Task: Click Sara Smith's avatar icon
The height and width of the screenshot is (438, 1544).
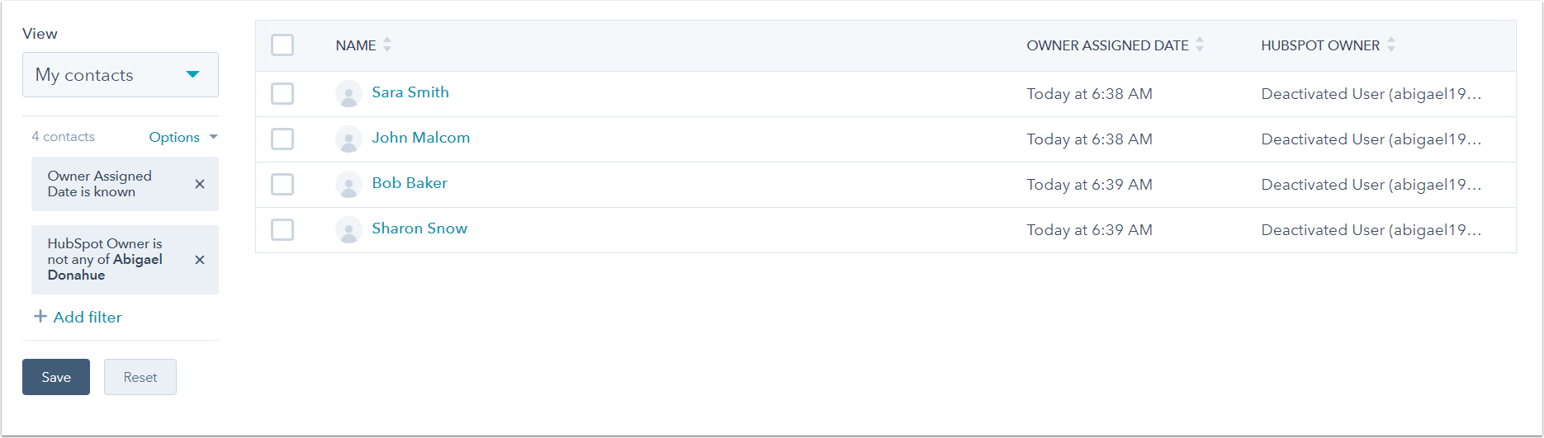Action: point(348,94)
